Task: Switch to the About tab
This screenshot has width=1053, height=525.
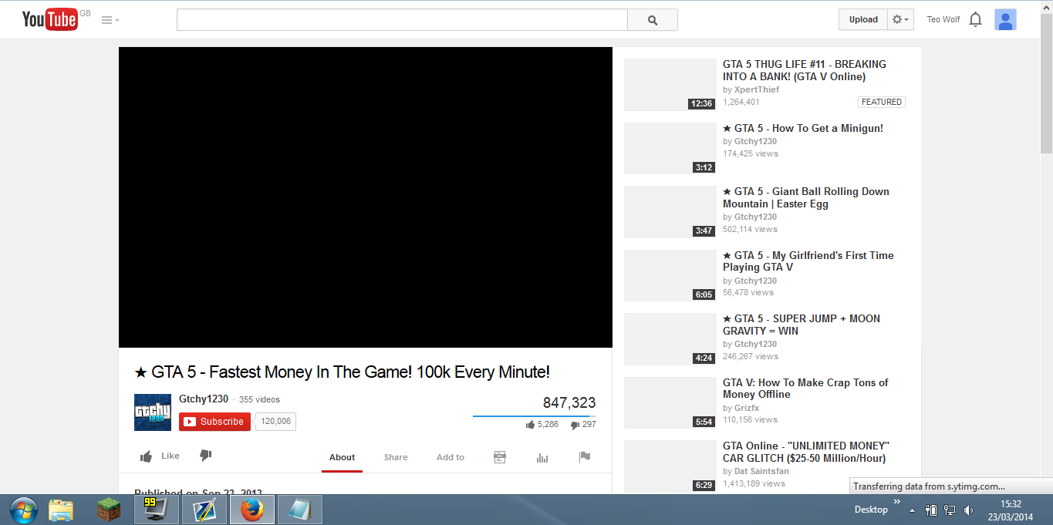Action: pyautogui.click(x=342, y=457)
